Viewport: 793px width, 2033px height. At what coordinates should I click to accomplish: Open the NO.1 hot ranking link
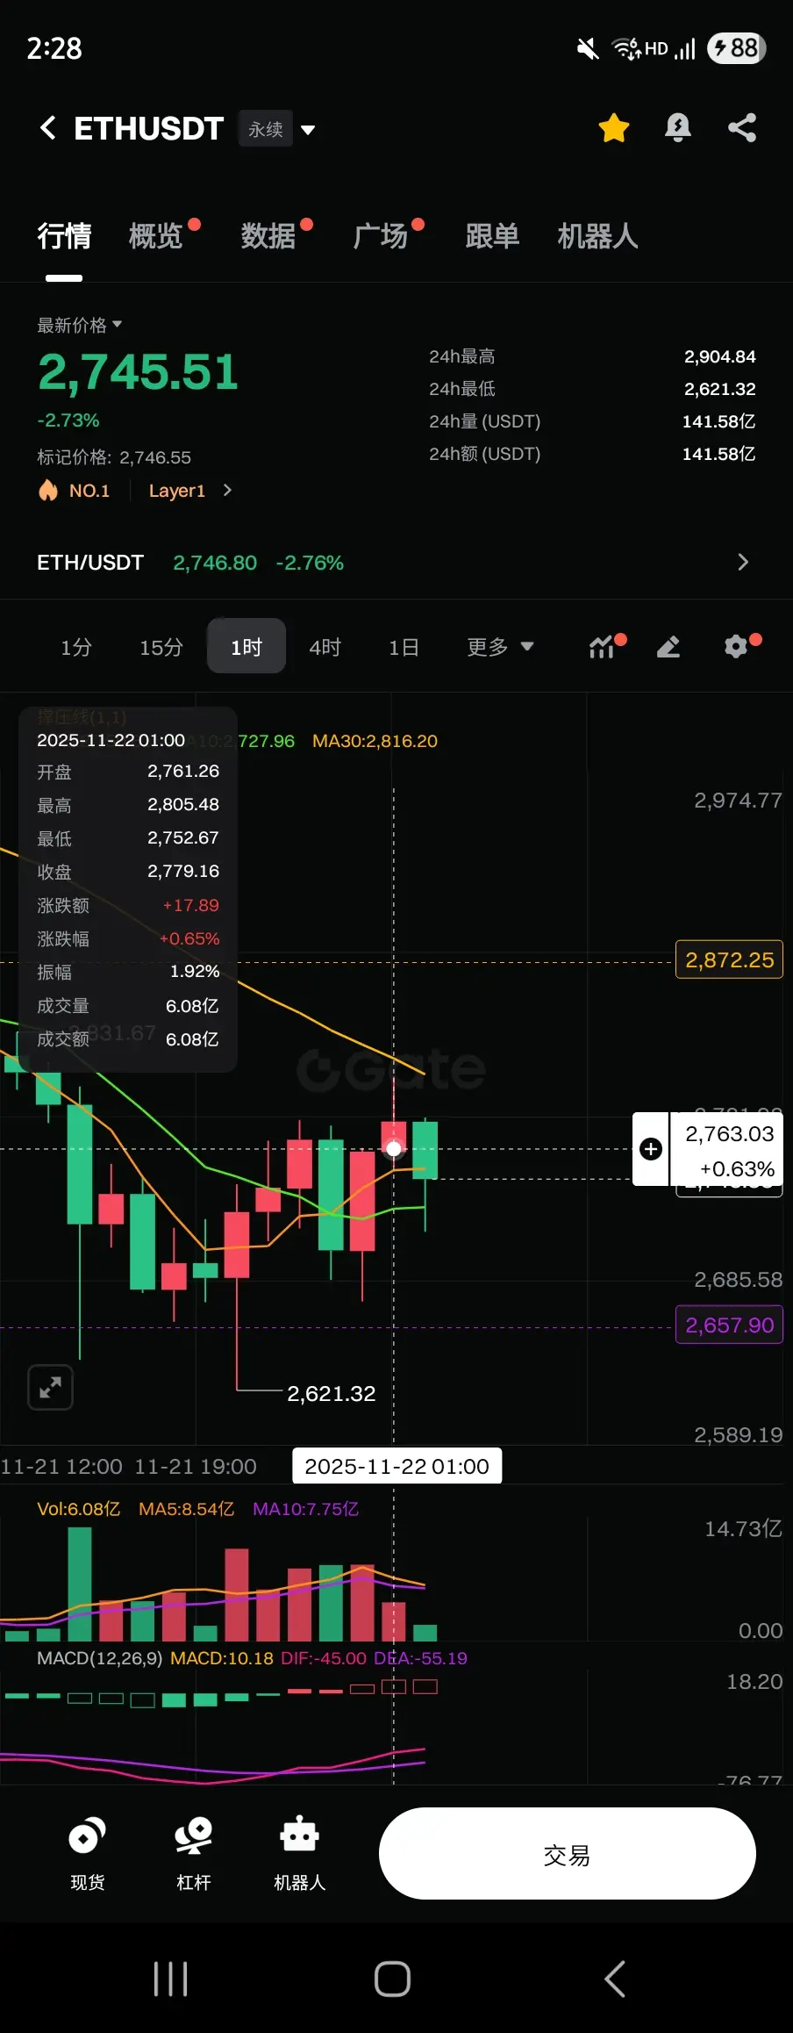pyautogui.click(x=75, y=491)
